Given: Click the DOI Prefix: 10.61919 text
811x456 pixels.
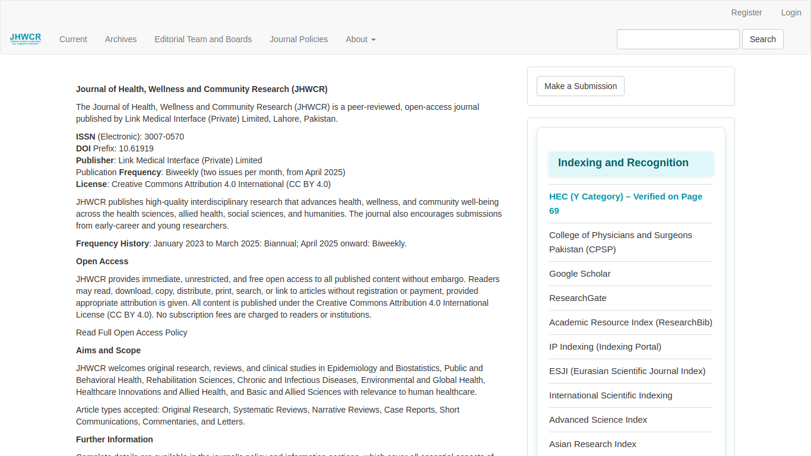Looking at the screenshot, I should point(115,148).
